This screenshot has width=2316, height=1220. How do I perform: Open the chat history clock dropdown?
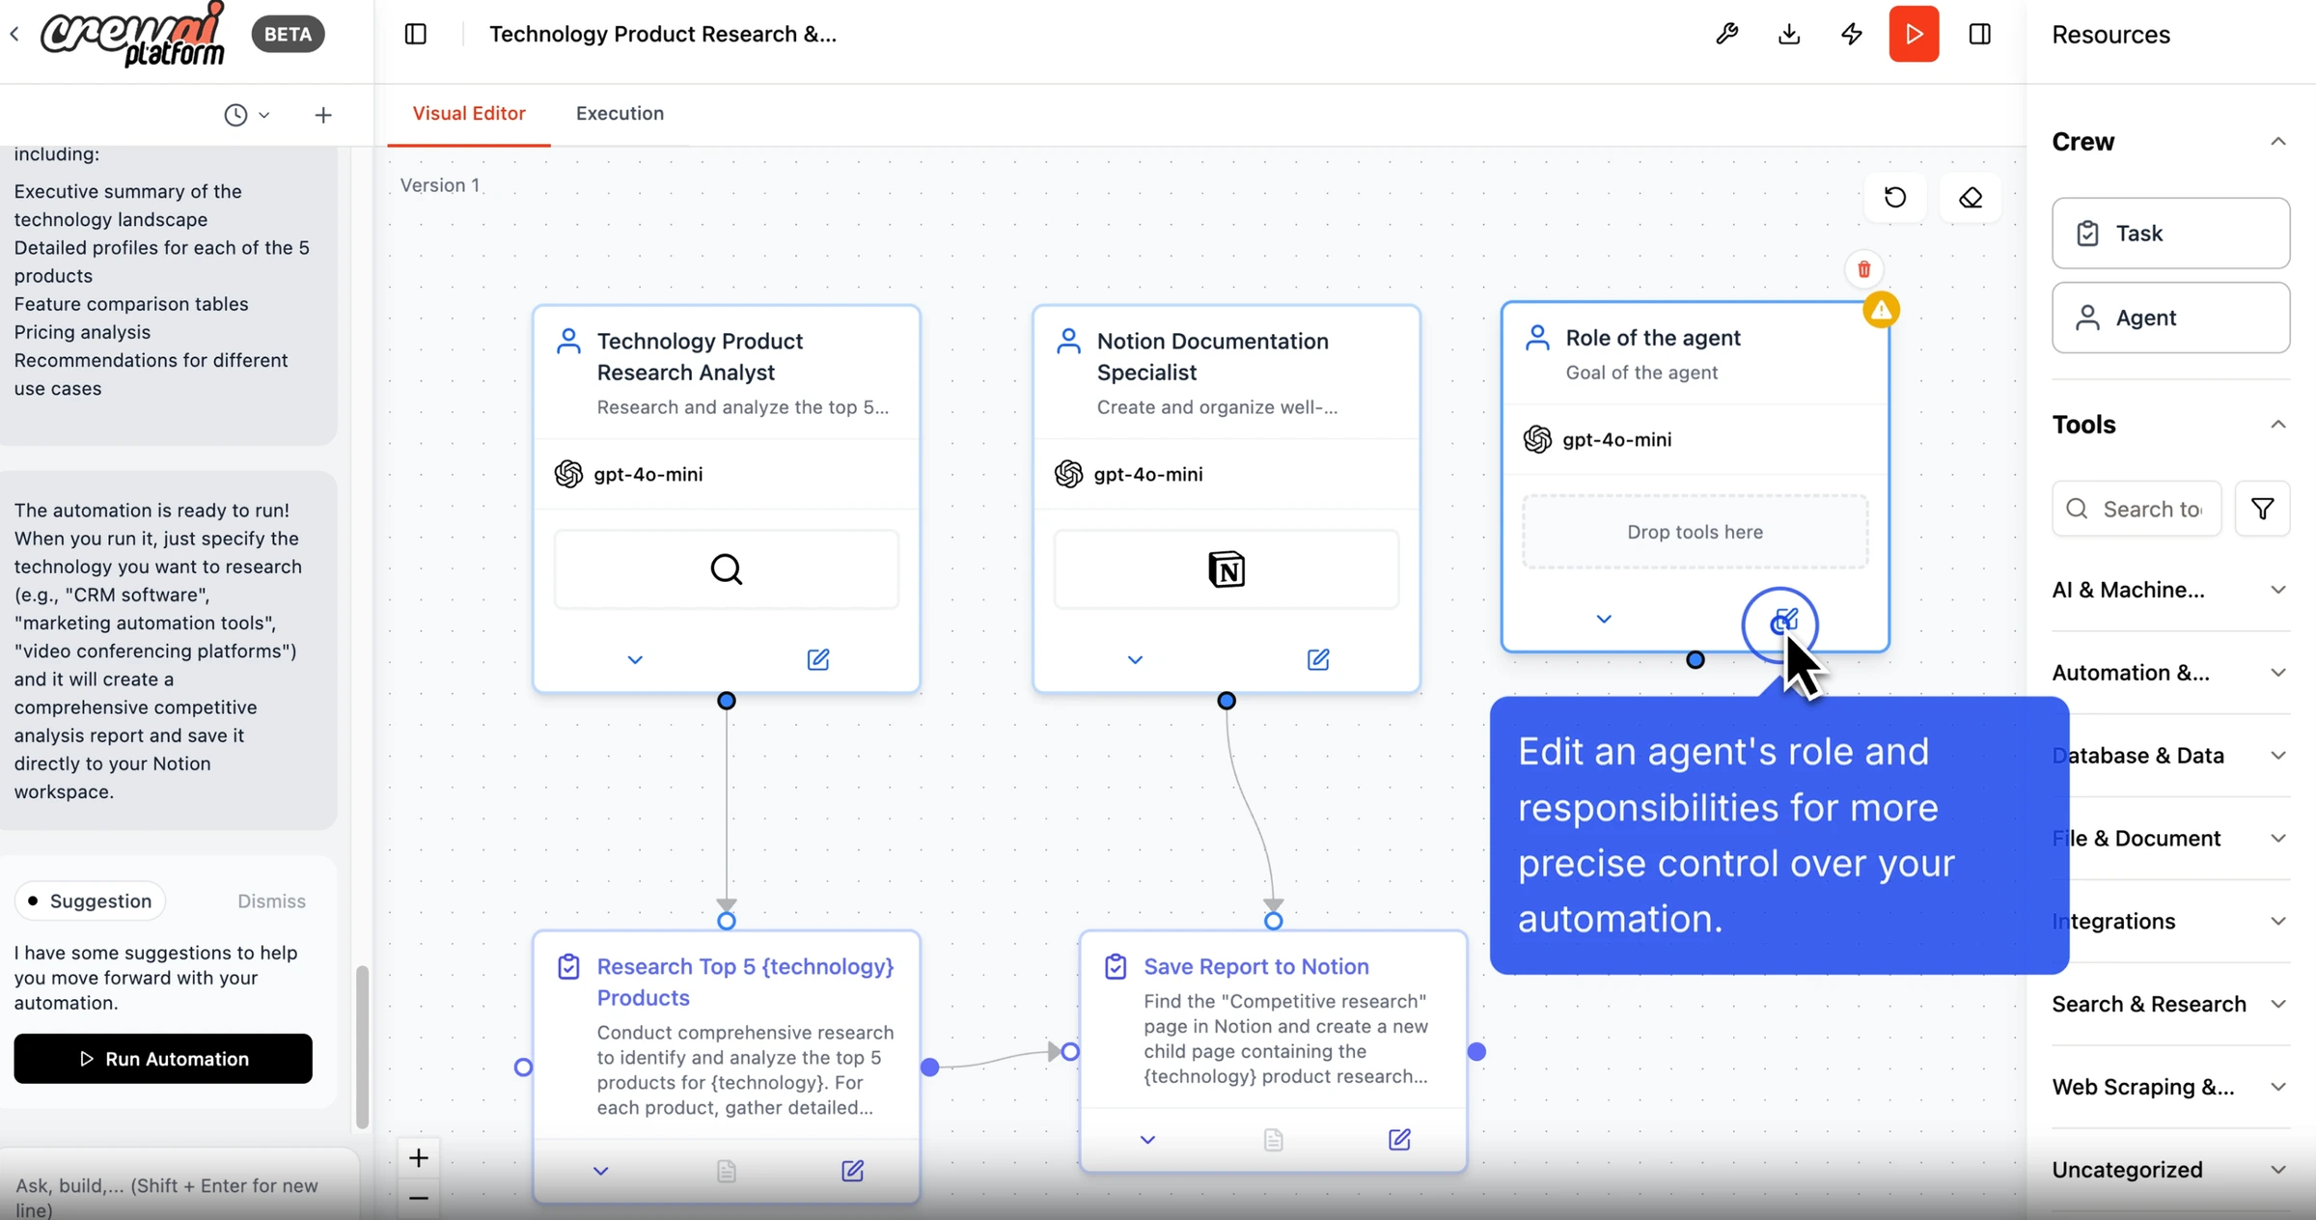246,115
